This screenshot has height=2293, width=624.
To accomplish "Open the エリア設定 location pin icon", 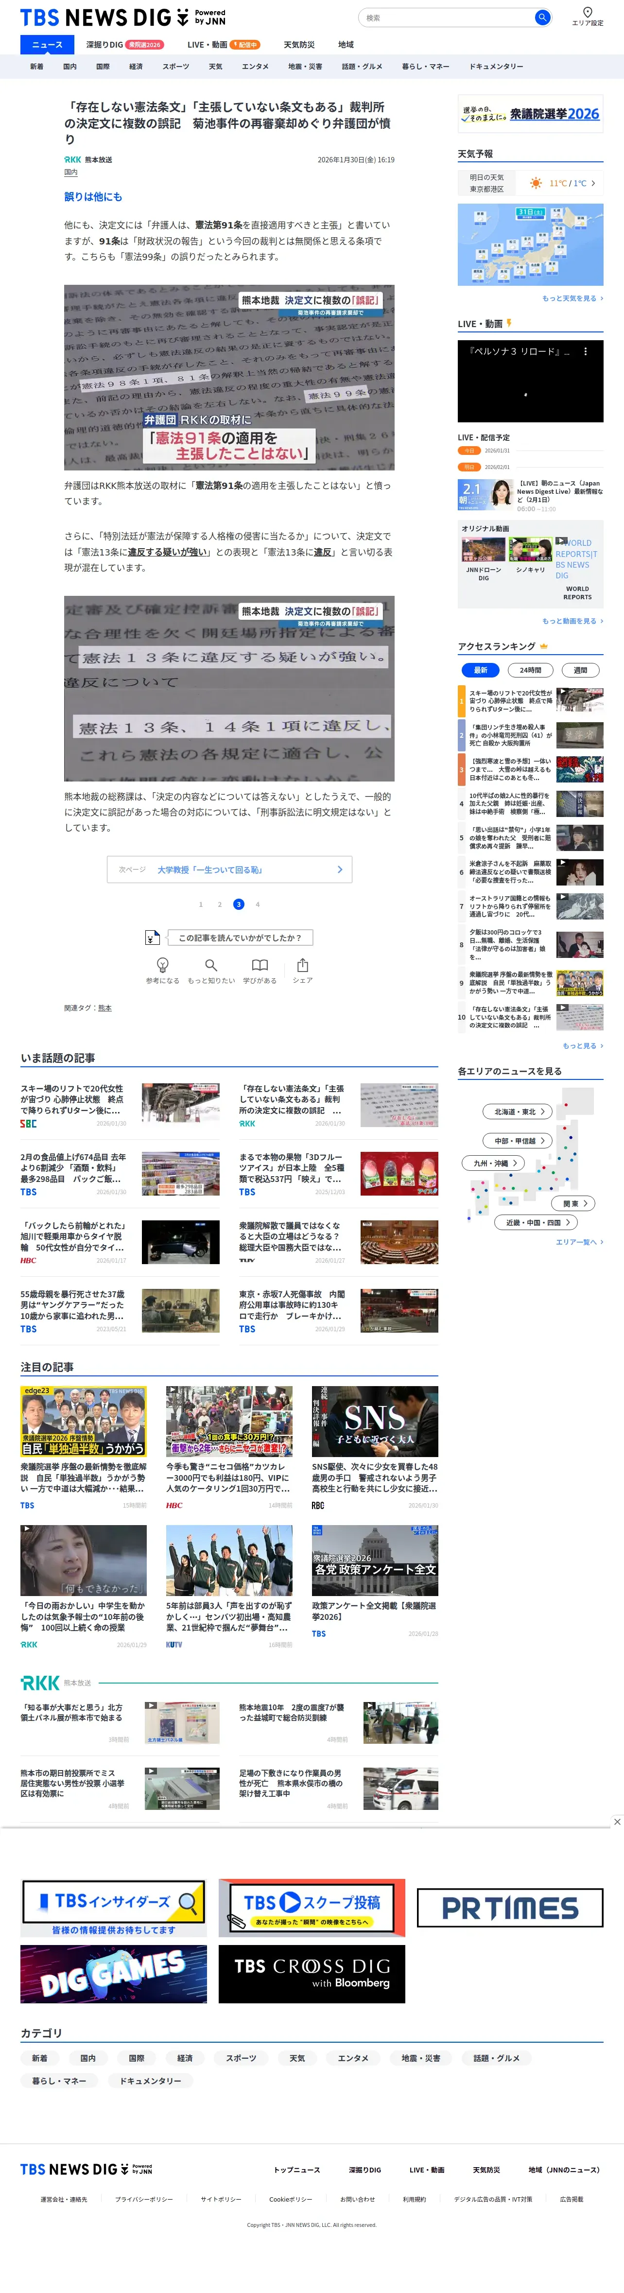I will tap(588, 13).
